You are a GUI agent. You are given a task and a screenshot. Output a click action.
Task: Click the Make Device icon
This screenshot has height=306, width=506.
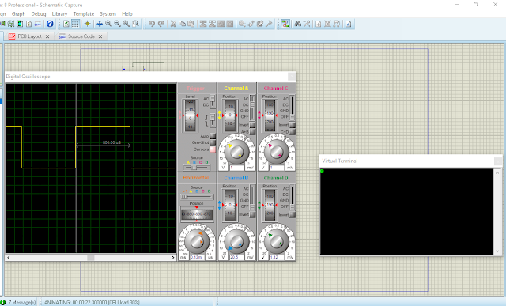[x=251, y=24]
